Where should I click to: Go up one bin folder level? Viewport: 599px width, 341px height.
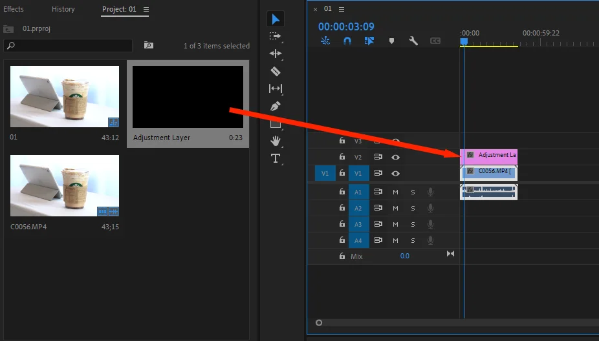8,29
